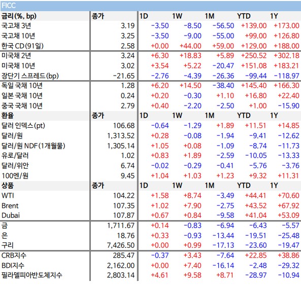
Task: Select the 100엔/원 row label
Action: (15, 175)
